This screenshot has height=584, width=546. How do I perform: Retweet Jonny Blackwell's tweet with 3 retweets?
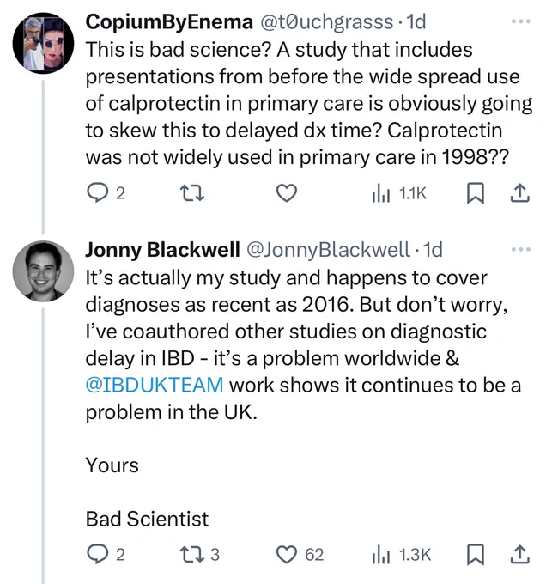(x=199, y=554)
